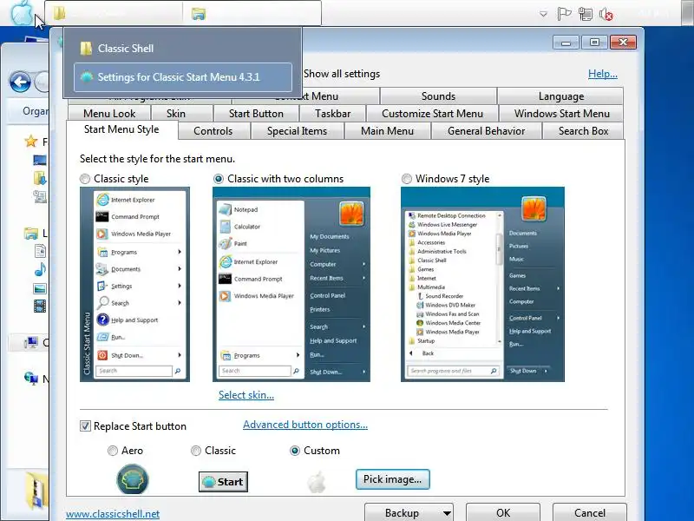Select Classic start button radio option
Image resolution: width=694 pixels, height=521 pixels.
[x=196, y=451]
